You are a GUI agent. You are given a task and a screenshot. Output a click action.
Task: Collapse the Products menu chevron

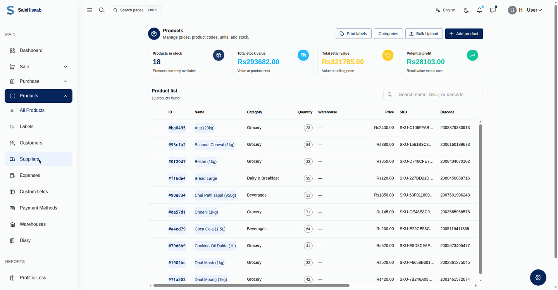coord(65,96)
